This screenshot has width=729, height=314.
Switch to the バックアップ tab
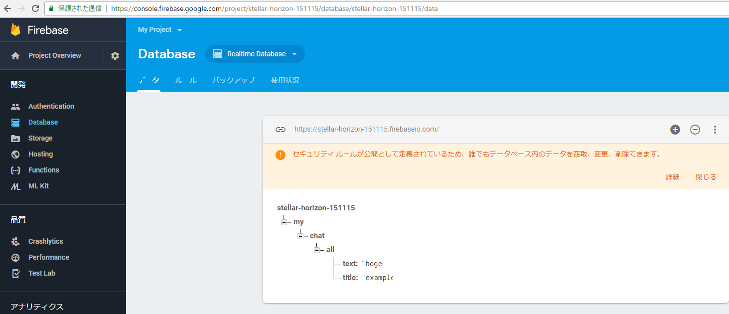pyautogui.click(x=234, y=80)
